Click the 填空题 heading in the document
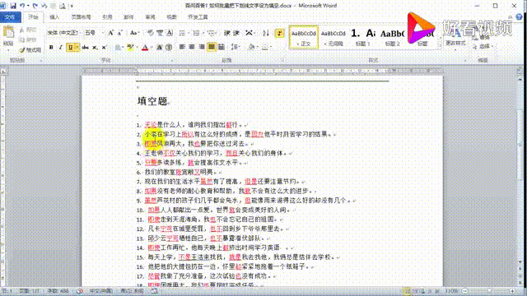Image resolution: width=527 pixels, height=296 pixels. 152,101
